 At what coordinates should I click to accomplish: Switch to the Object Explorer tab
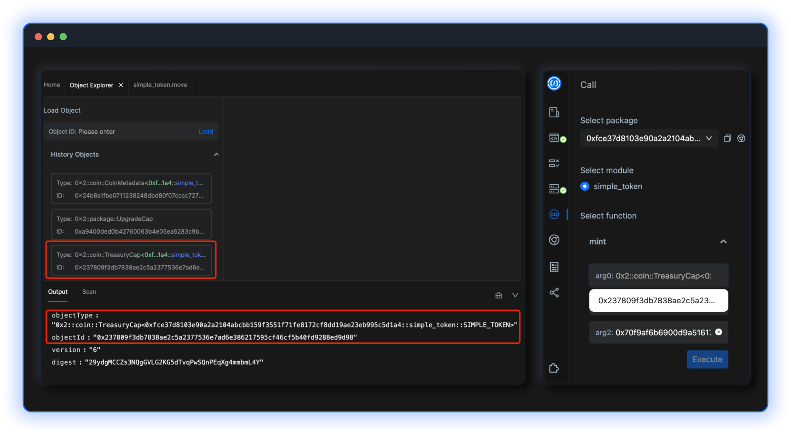pyautogui.click(x=91, y=85)
